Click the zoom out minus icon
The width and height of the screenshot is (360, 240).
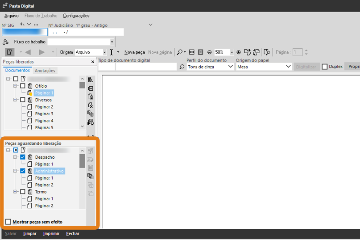pos(210,52)
